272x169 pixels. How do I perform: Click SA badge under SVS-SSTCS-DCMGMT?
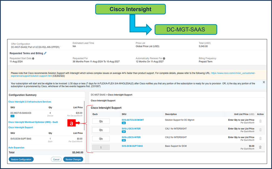coord(124,123)
